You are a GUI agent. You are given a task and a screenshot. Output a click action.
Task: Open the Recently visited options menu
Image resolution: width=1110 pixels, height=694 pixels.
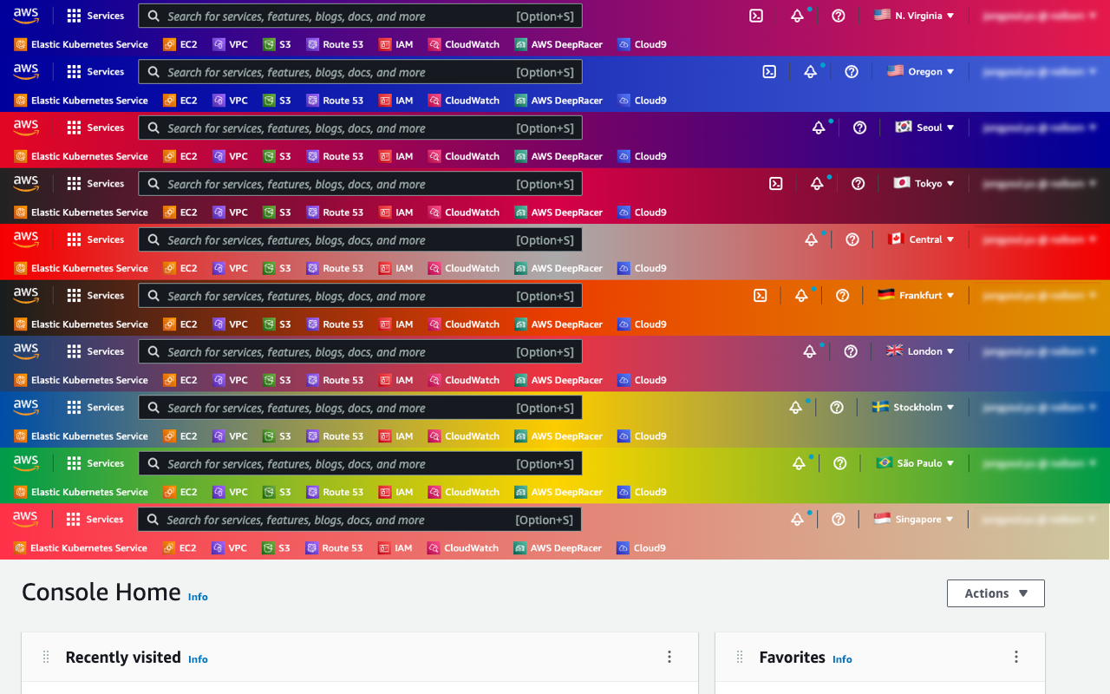pos(669,657)
